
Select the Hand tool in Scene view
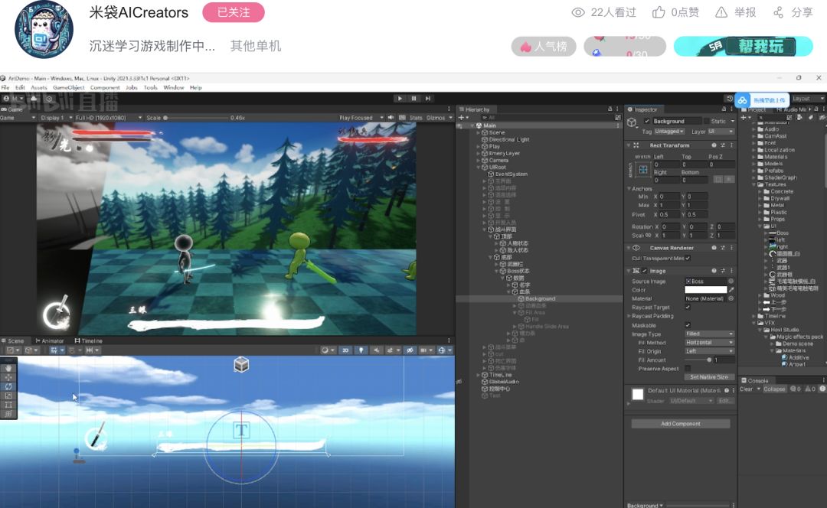[8, 368]
